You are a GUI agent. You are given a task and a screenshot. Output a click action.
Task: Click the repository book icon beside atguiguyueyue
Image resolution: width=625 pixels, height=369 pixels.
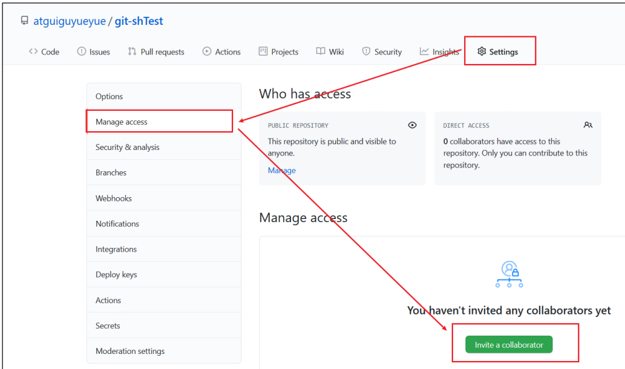click(25, 21)
